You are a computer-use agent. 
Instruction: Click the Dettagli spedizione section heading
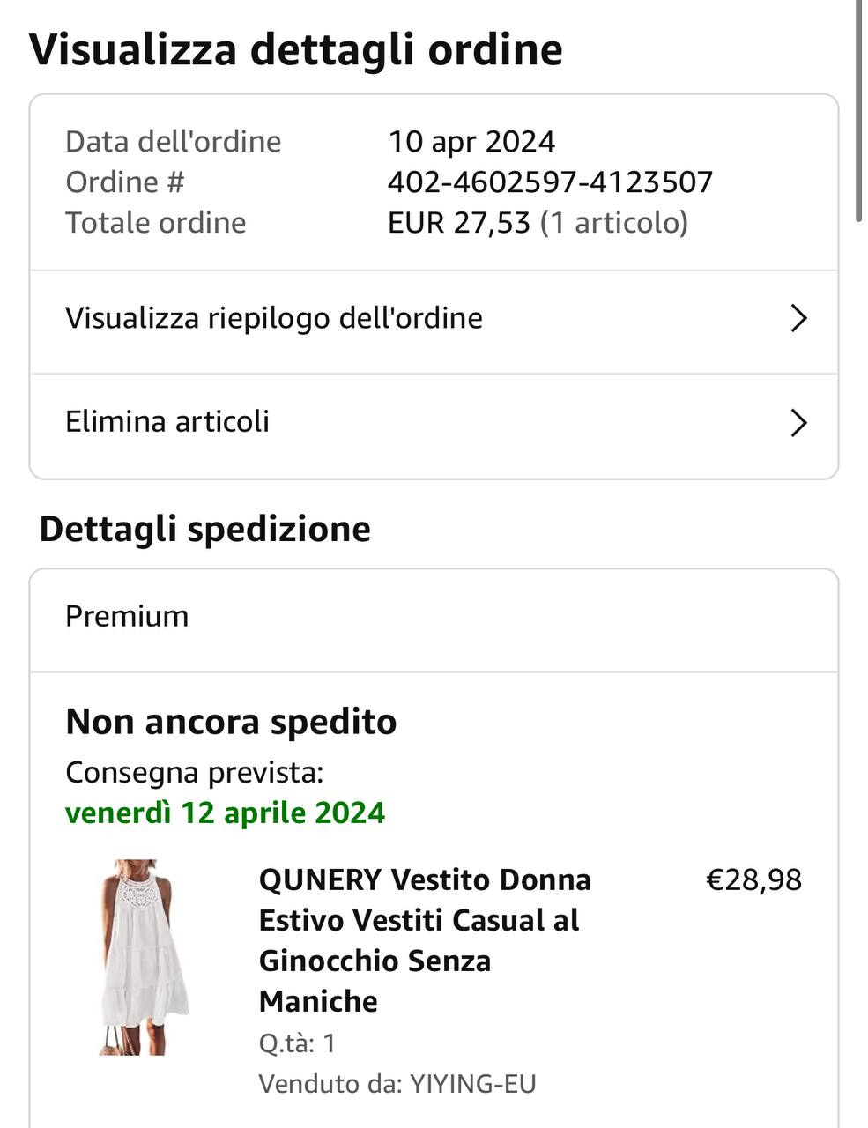205,529
